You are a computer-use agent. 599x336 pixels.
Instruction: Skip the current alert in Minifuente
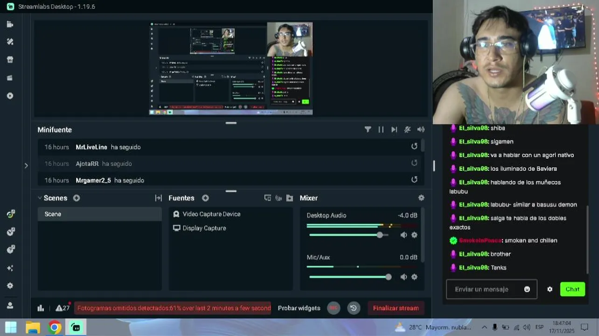tap(394, 130)
